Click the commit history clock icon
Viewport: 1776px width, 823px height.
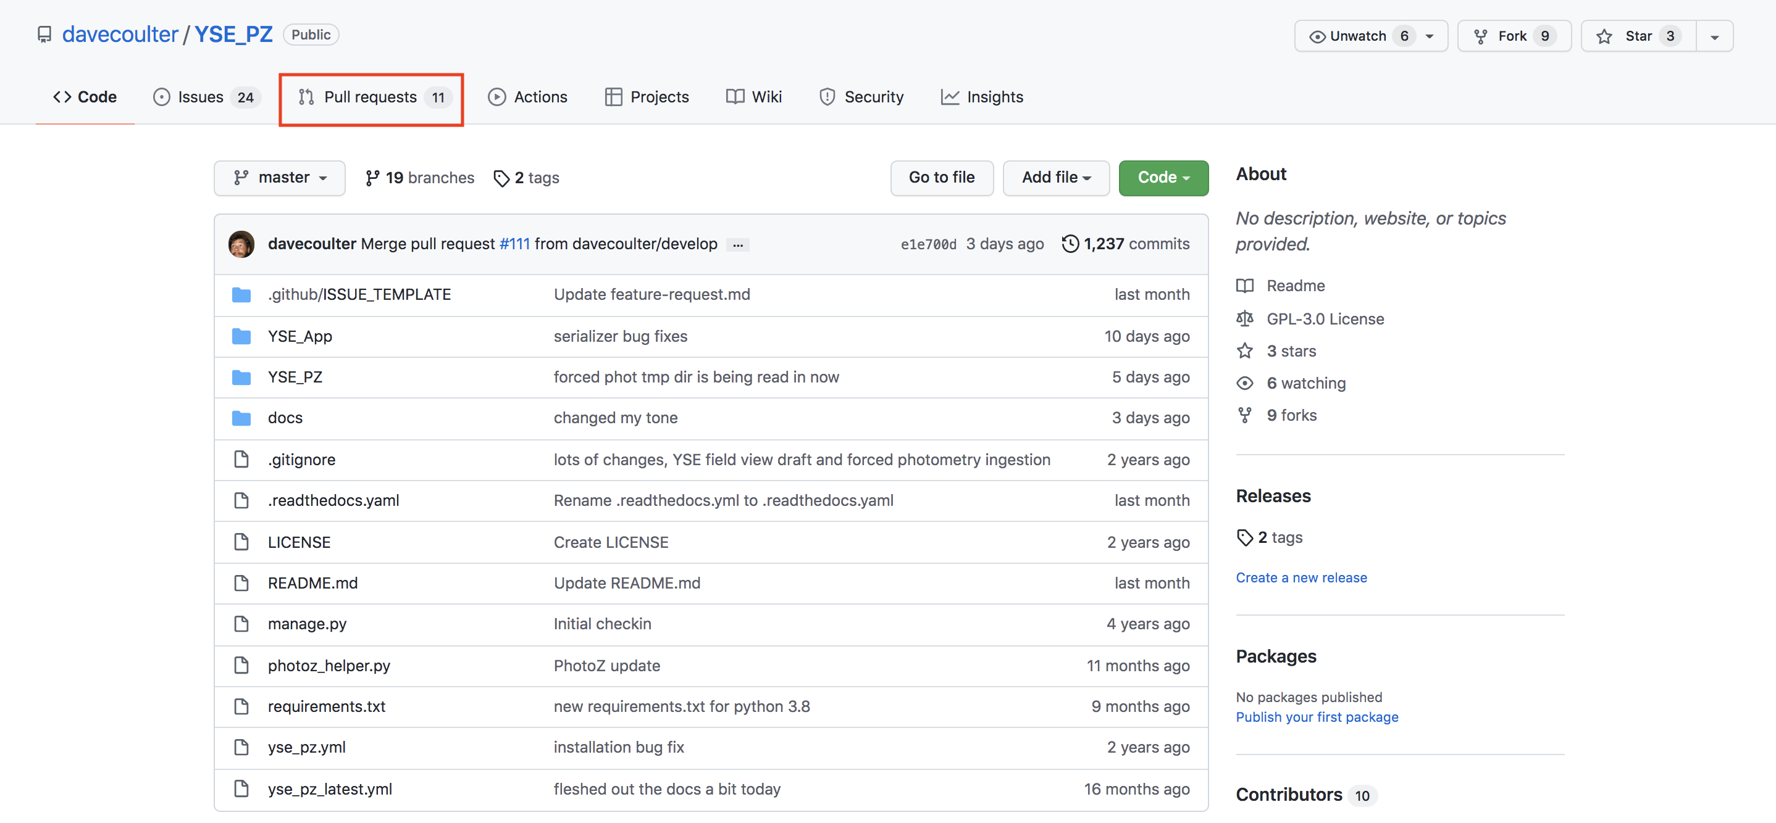pos(1070,244)
